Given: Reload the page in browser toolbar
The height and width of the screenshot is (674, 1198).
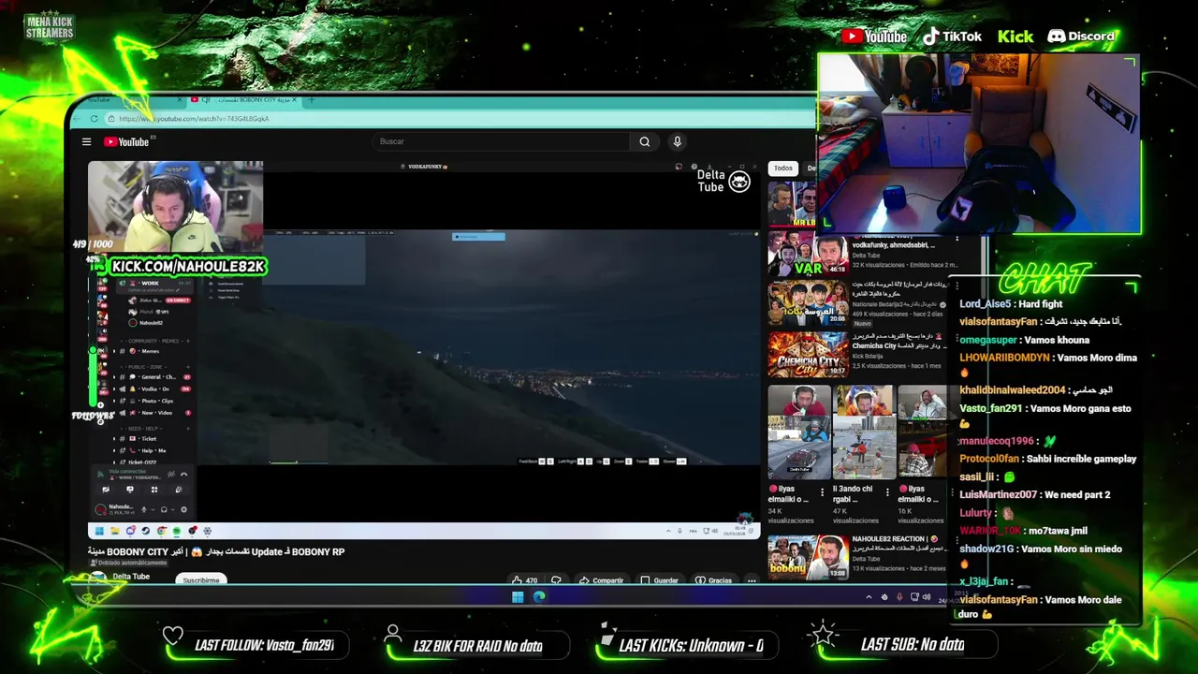Looking at the screenshot, I should pos(94,119).
